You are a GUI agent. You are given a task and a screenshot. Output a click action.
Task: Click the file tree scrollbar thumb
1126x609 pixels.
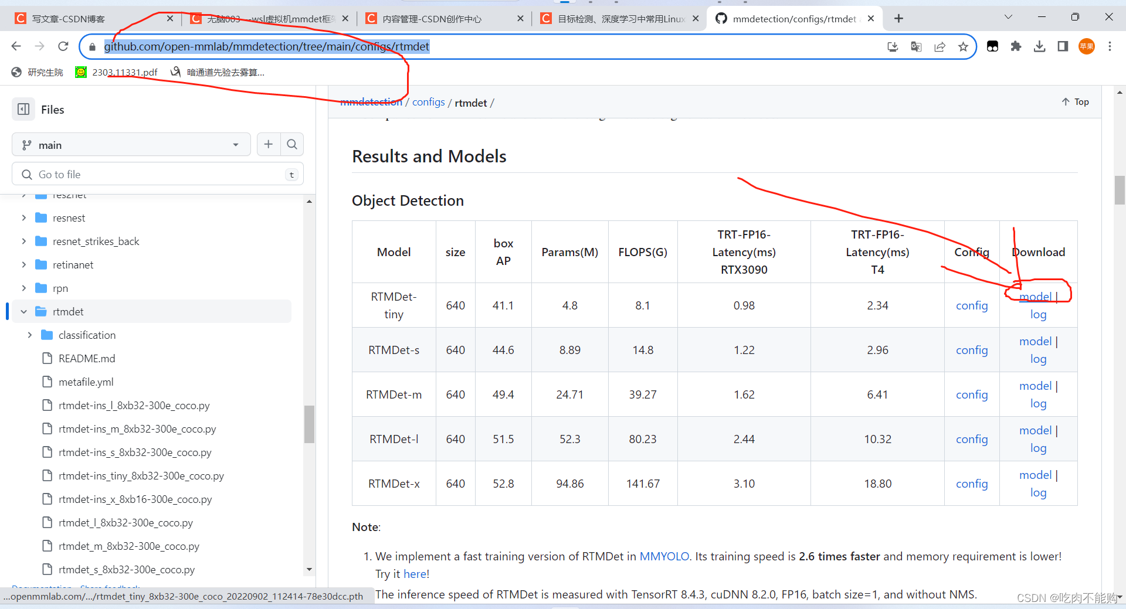[309, 424]
